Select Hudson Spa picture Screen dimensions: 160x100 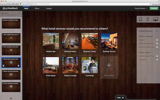coord(51,41)
